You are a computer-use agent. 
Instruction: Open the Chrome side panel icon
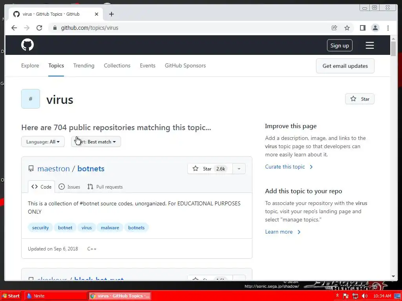tap(362, 28)
